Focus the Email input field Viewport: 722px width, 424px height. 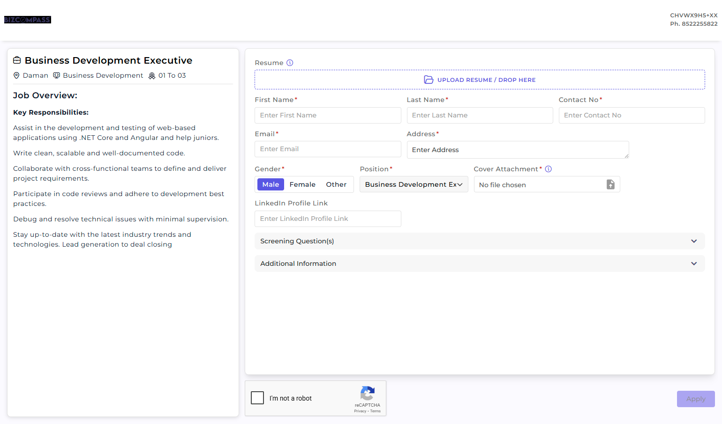[x=328, y=149]
